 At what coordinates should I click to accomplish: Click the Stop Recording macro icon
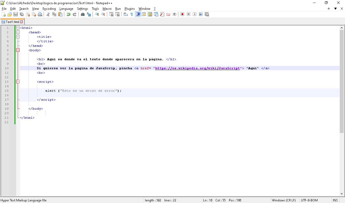click(188, 14)
